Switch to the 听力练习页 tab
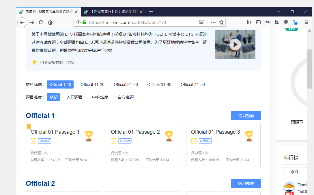This screenshot has width=314, height=195. [x=113, y=12]
